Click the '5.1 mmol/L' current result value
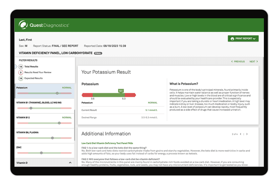Viewport: 278px width, 185px height. tap(151, 110)
